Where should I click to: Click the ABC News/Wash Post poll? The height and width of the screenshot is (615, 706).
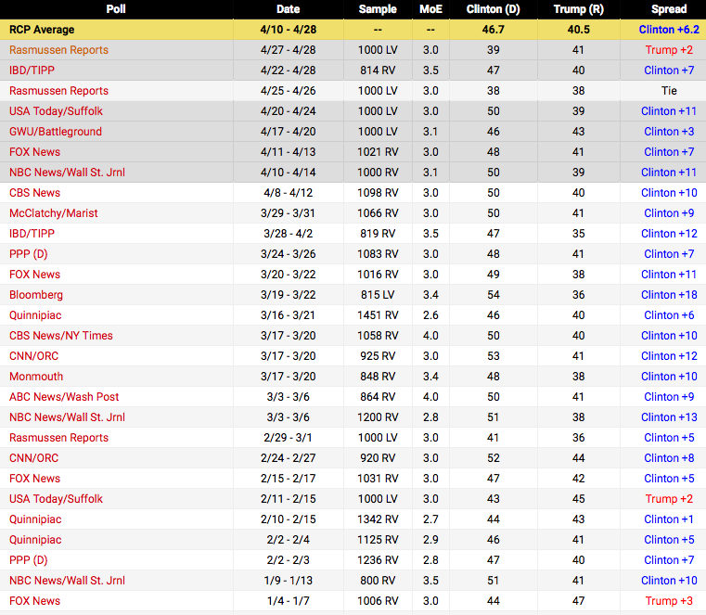coord(64,397)
